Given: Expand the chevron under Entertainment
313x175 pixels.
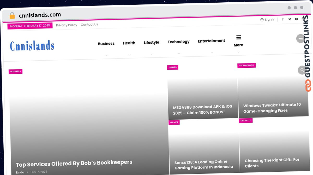Looking at the screenshot, I should coord(212,53).
